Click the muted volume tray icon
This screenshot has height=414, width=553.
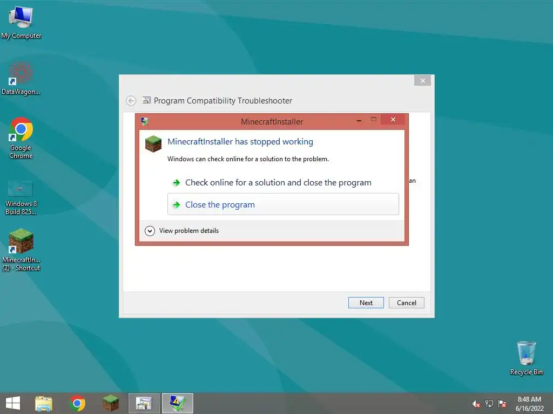pos(476,404)
